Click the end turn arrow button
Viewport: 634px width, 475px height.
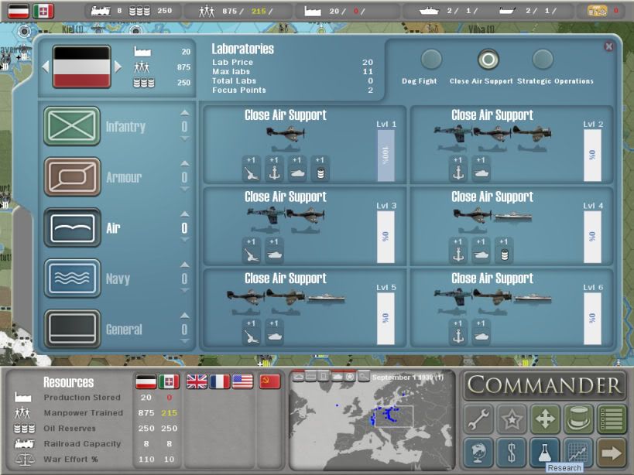coord(612,452)
